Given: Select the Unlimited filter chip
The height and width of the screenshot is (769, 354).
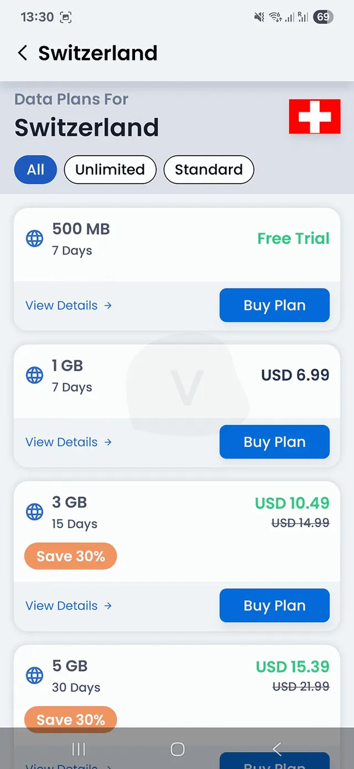Looking at the screenshot, I should pos(110,170).
